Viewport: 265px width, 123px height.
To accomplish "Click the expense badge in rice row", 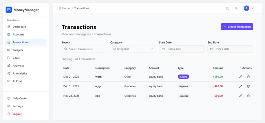I will (184, 96).
